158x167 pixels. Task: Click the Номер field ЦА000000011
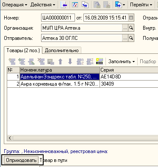click(58, 18)
